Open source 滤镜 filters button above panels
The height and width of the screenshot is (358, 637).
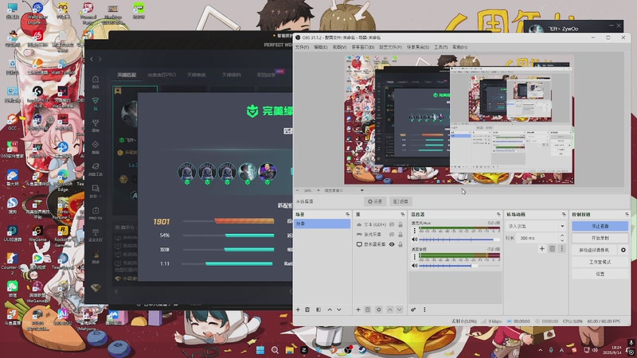[x=401, y=202]
